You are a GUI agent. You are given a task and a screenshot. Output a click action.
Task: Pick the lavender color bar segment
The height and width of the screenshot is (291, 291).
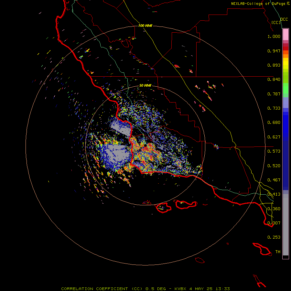point(286,102)
